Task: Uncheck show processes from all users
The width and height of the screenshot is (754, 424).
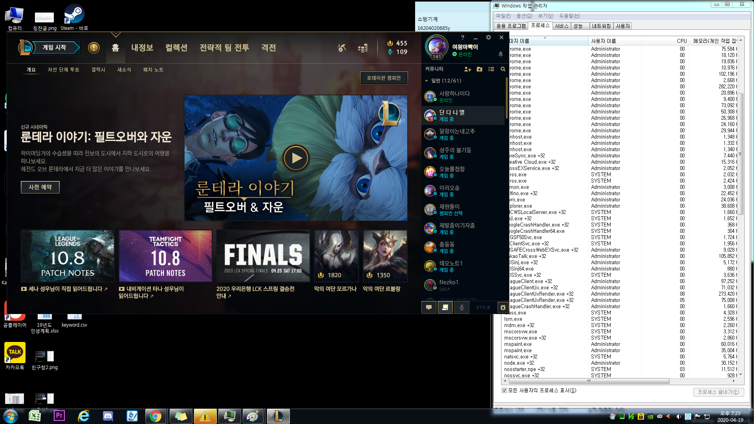Action: point(504,391)
